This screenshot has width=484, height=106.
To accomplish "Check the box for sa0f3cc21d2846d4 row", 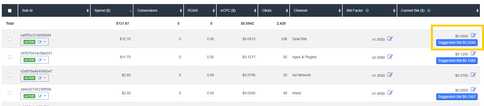I will tap(10, 39).
